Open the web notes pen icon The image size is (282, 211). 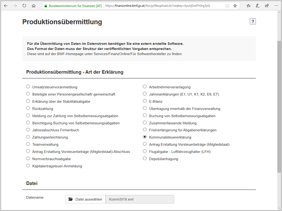tap(257, 6)
